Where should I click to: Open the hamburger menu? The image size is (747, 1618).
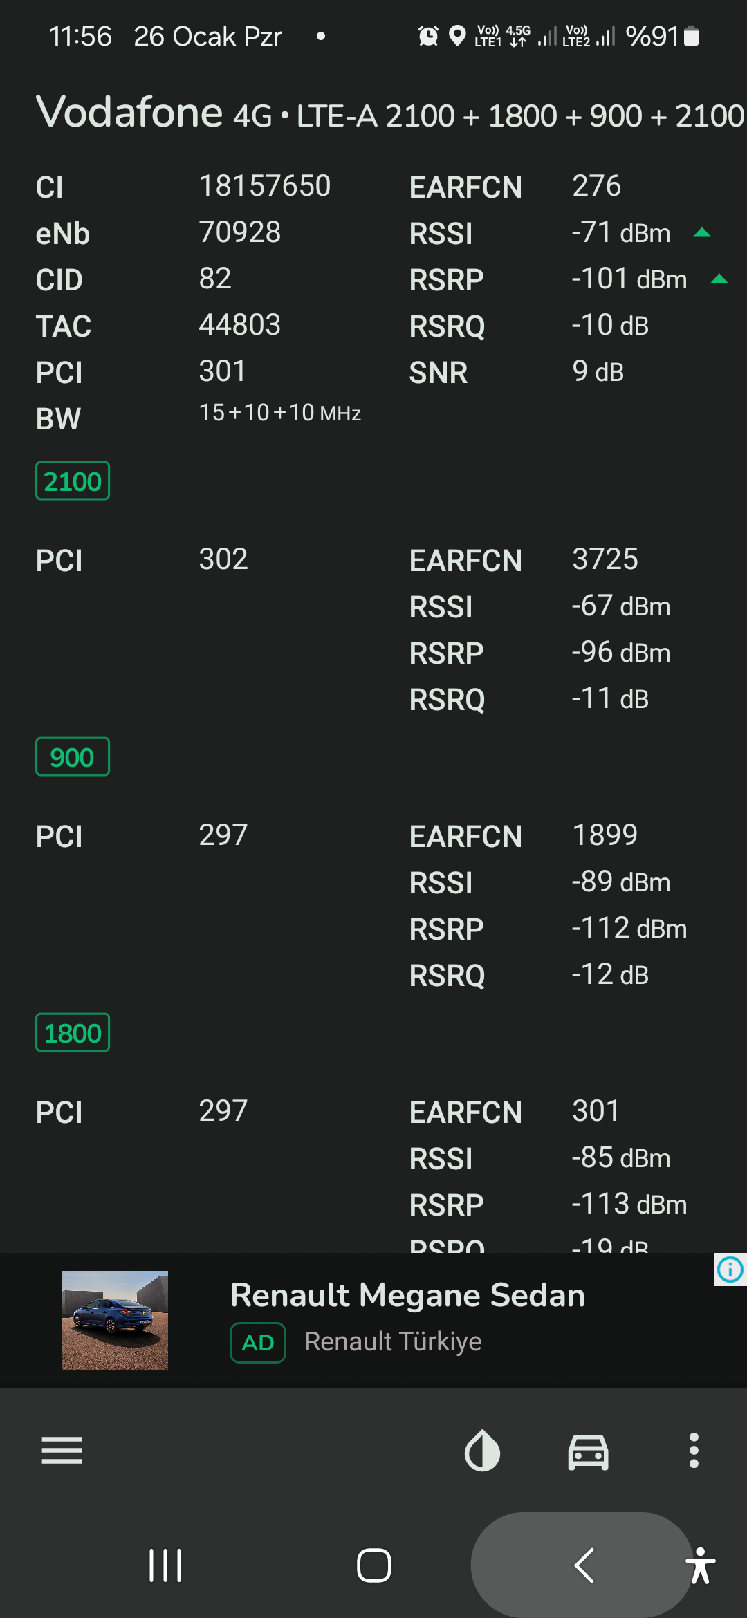click(62, 1450)
